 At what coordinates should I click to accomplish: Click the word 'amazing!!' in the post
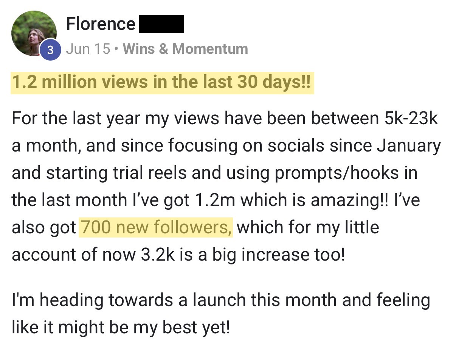point(348,200)
